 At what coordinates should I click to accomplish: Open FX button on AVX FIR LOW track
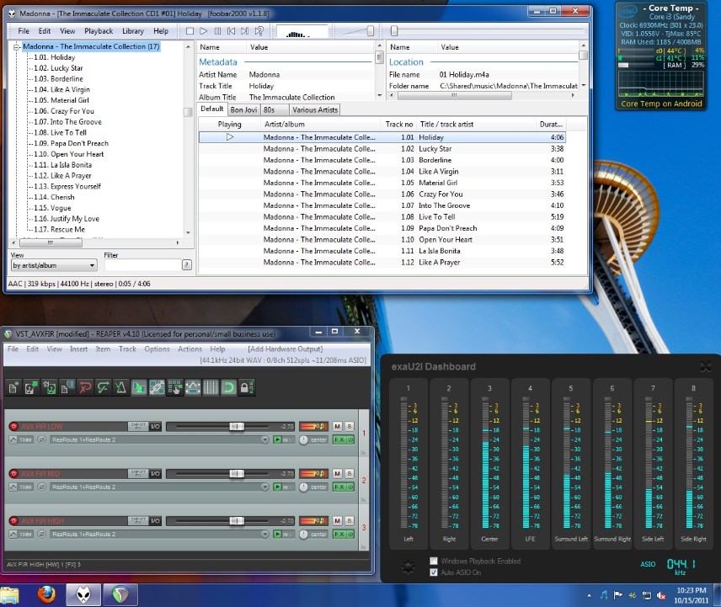click(x=339, y=439)
